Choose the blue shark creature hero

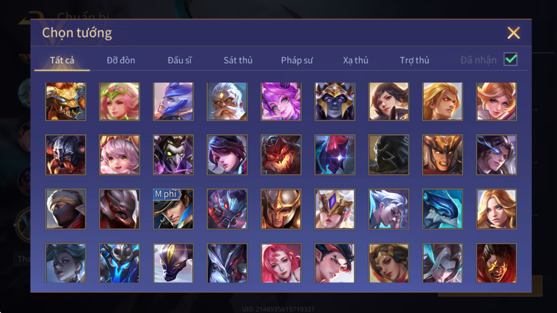coord(442,209)
